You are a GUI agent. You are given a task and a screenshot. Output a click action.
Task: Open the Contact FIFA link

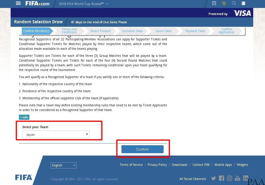201,165
